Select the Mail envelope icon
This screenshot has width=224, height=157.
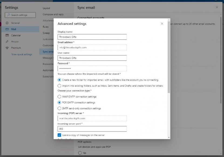point(7,29)
